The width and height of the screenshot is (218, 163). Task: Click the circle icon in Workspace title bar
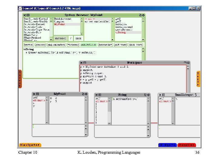(188, 63)
